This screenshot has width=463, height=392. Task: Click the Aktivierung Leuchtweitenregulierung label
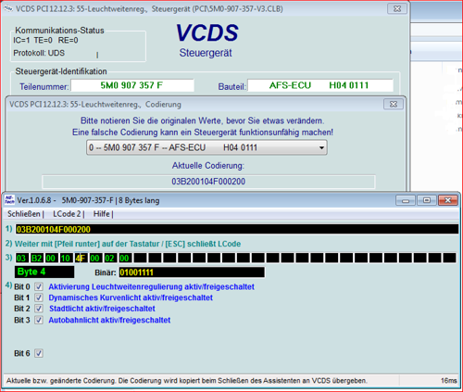pos(151,286)
